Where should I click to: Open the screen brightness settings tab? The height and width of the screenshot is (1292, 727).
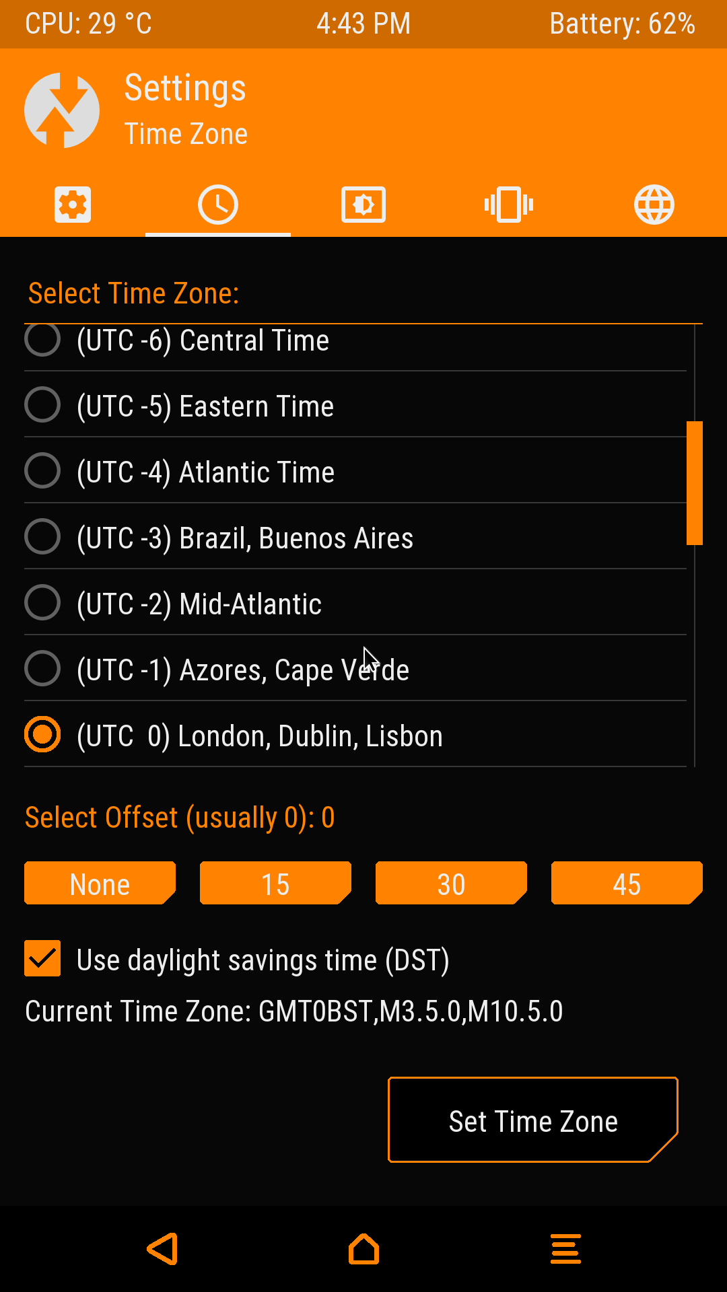pos(363,205)
